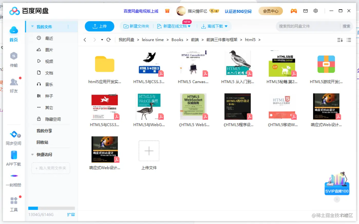The height and width of the screenshot is (224, 359).
Task: Select HTML5与WebG... PDF file
Action: pos(149,110)
